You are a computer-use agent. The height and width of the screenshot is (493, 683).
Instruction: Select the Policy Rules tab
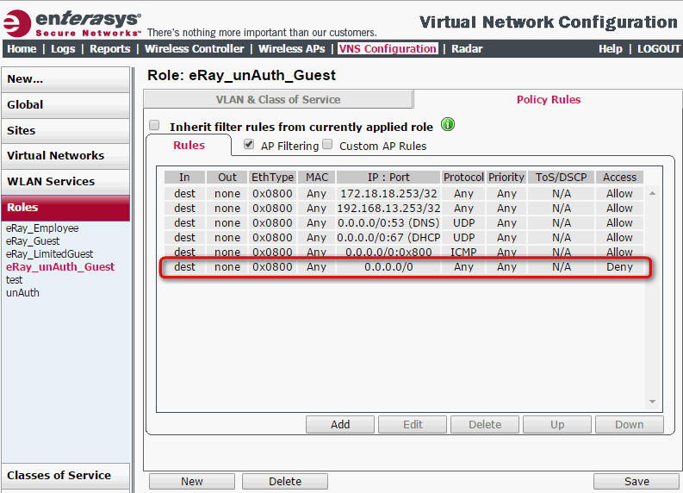[x=549, y=99]
